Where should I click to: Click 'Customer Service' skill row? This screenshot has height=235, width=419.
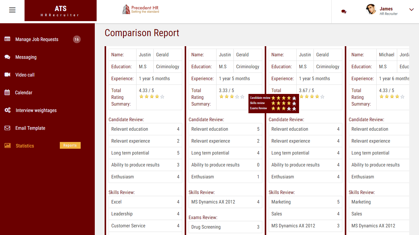pos(145,226)
